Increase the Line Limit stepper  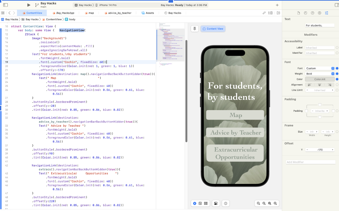tap(332, 90)
